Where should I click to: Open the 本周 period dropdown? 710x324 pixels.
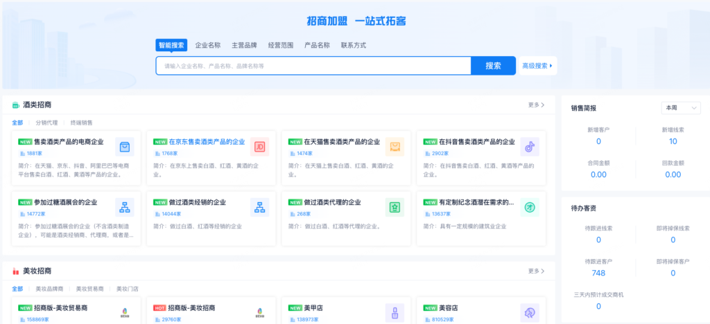click(681, 108)
